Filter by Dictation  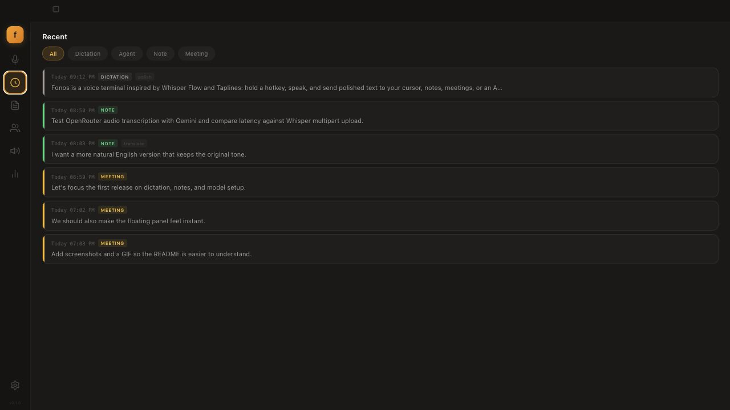click(88, 54)
